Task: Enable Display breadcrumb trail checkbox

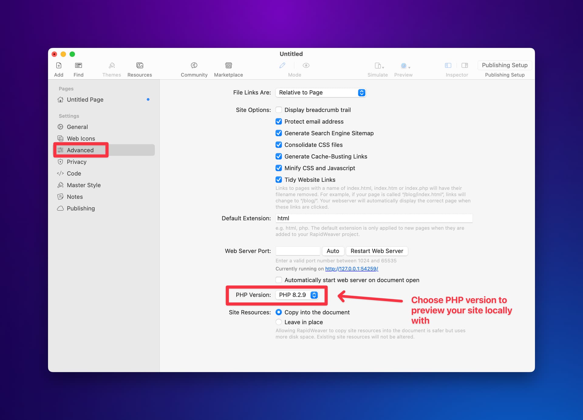Action: [x=278, y=110]
